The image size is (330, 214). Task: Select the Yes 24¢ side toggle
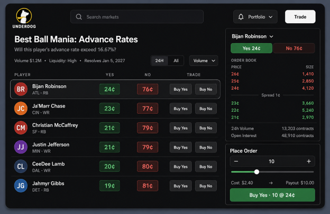tap(251, 48)
